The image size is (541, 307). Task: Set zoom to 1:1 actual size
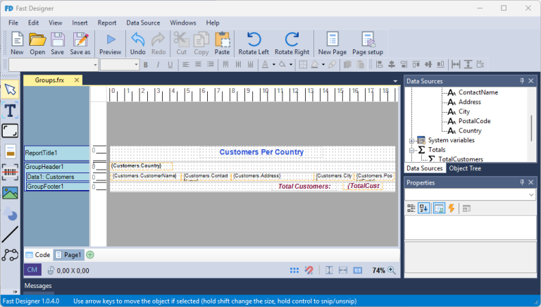tap(357, 270)
